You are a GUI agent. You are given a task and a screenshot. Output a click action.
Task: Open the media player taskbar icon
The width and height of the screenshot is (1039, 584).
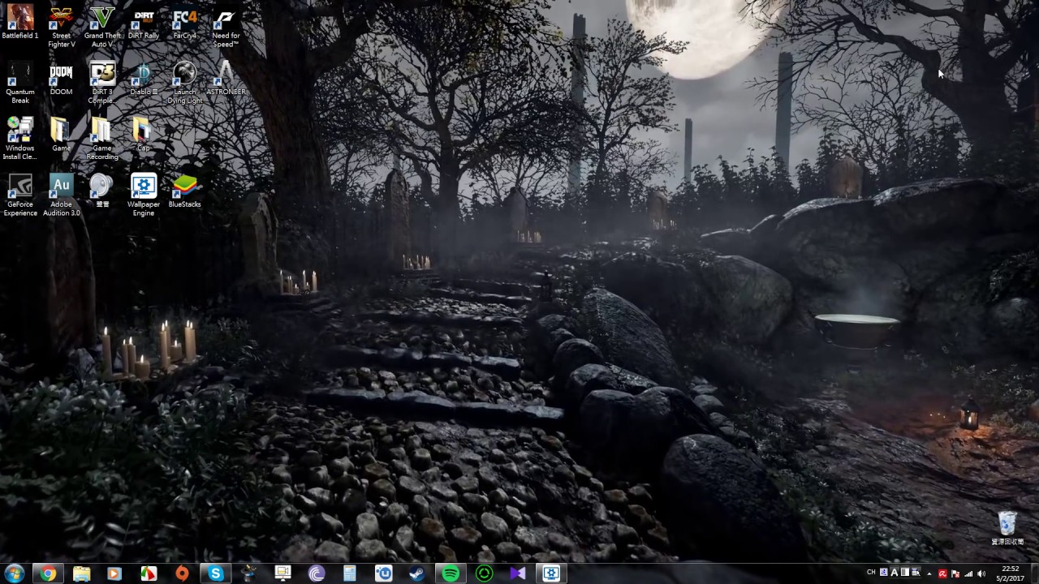[x=114, y=573]
